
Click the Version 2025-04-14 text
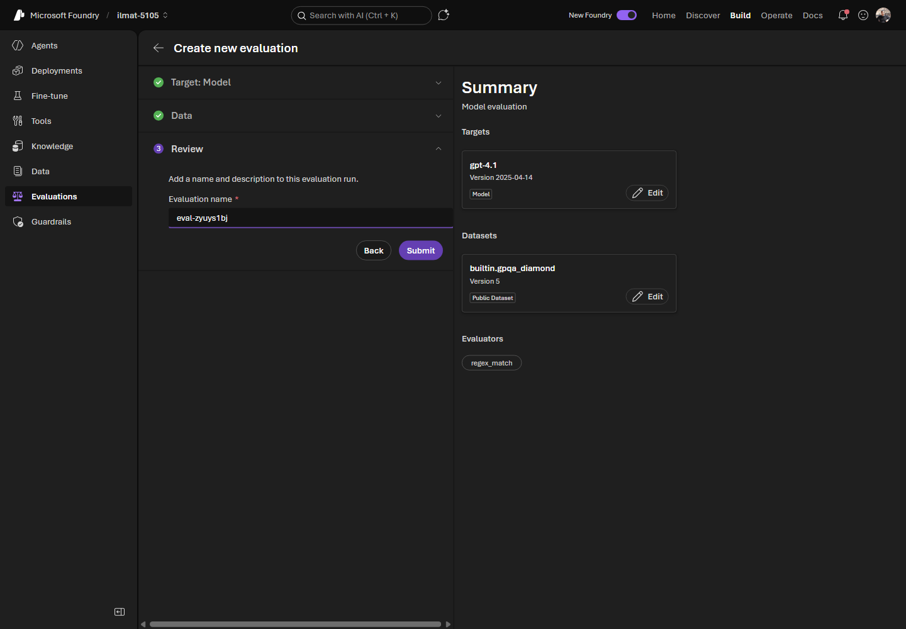(501, 177)
